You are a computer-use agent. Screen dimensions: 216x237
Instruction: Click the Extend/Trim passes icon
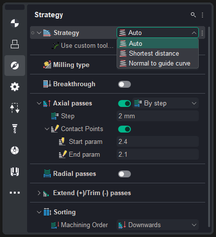[46, 194]
